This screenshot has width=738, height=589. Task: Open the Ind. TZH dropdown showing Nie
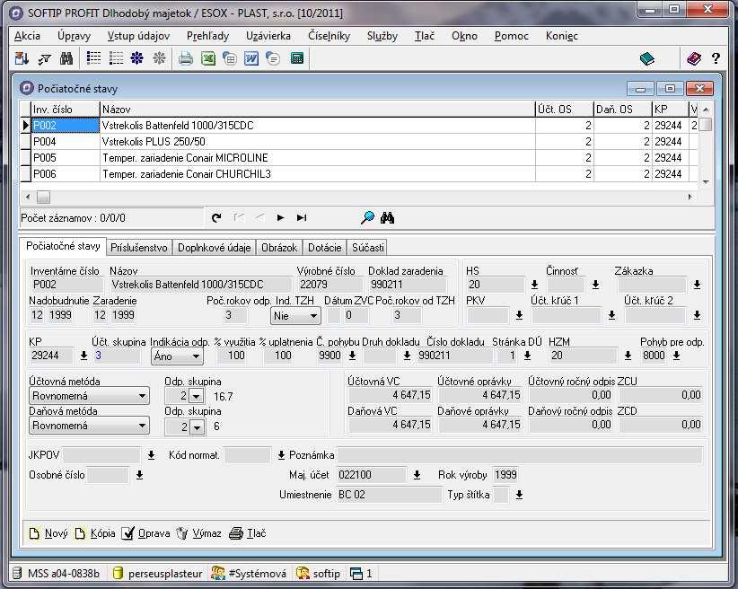(x=295, y=316)
